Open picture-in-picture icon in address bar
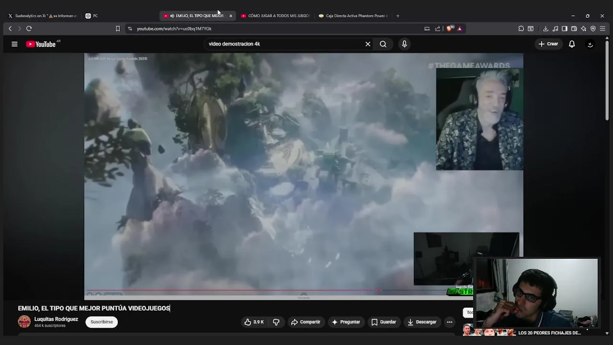The image size is (613, 345). coord(427,29)
